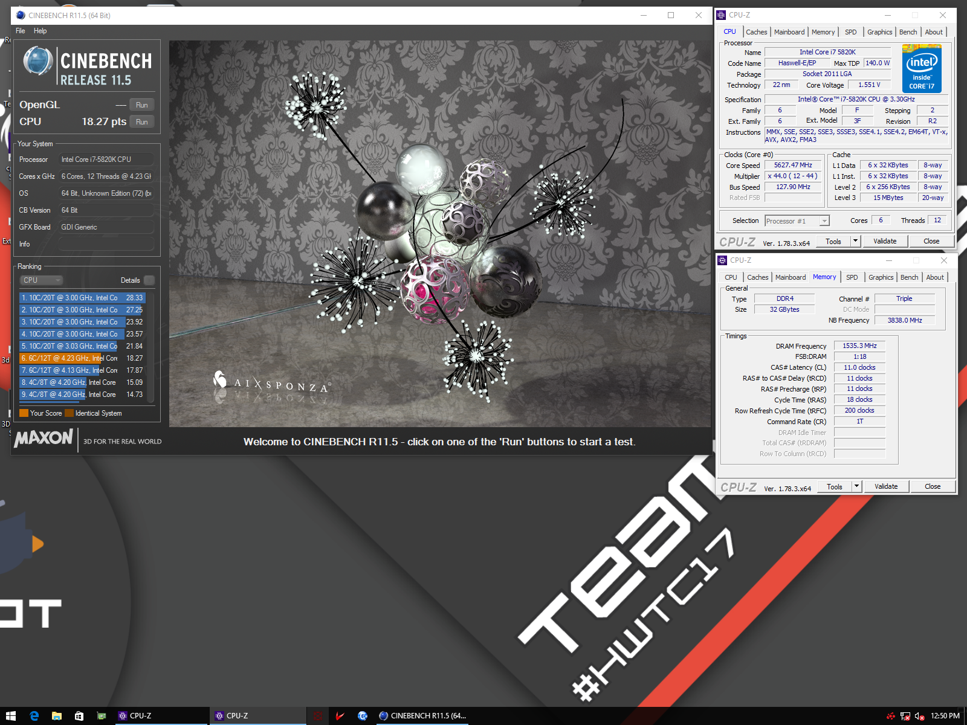
Task: Expand the Tools arrow in upper CPU-Z
Action: pyautogui.click(x=855, y=241)
